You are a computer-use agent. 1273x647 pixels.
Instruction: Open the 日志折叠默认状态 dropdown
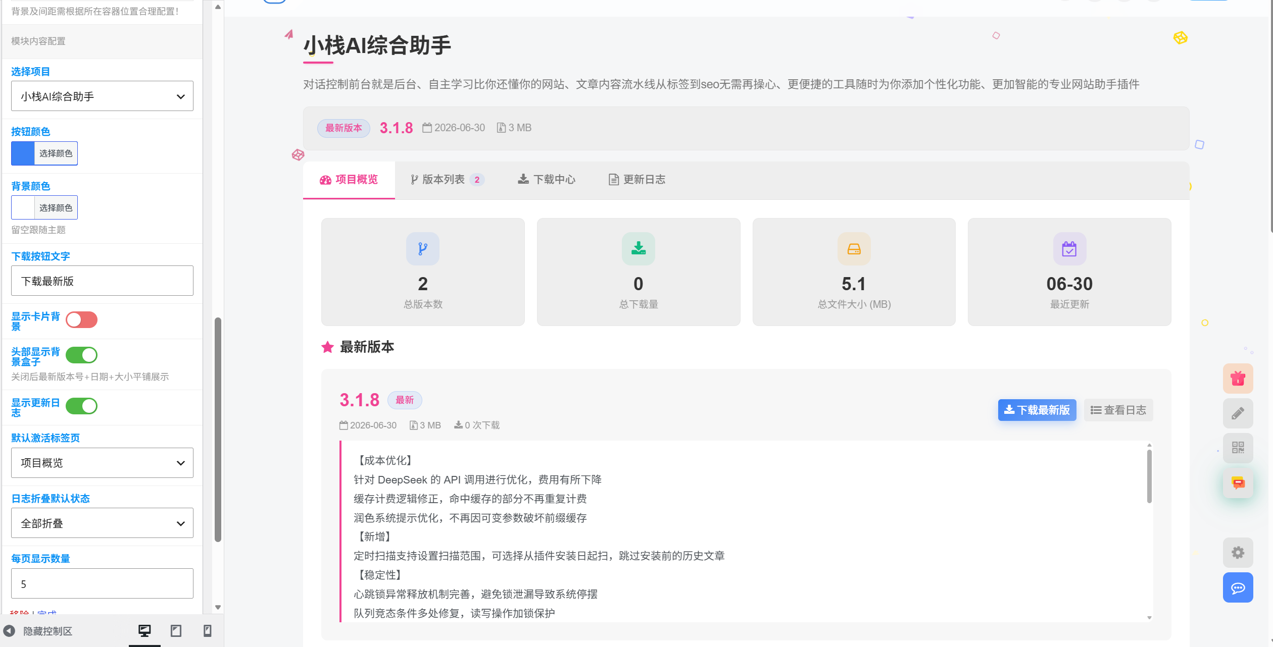coord(102,523)
